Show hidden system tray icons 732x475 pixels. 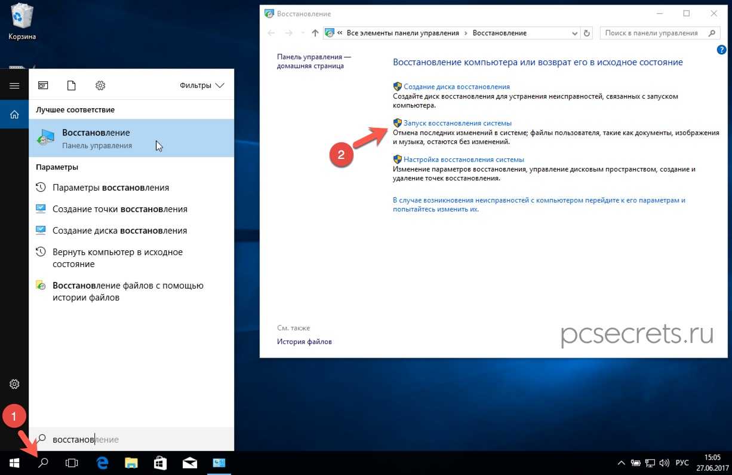click(622, 463)
